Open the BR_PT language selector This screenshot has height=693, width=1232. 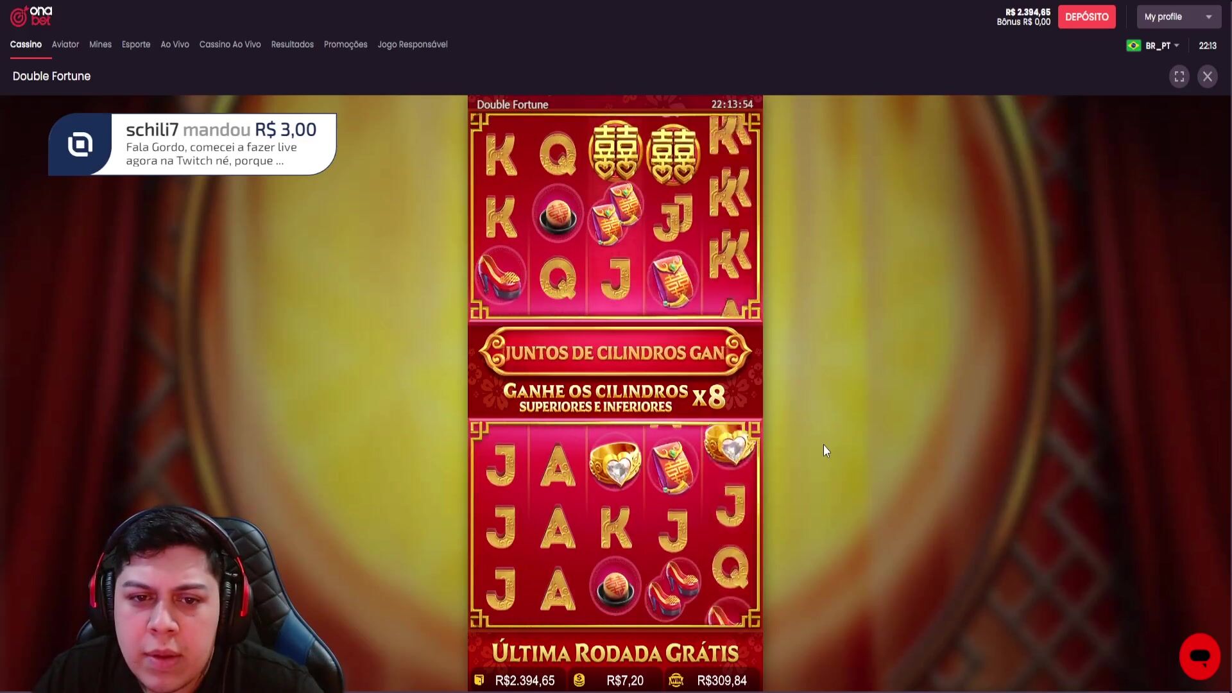pyautogui.click(x=1162, y=46)
